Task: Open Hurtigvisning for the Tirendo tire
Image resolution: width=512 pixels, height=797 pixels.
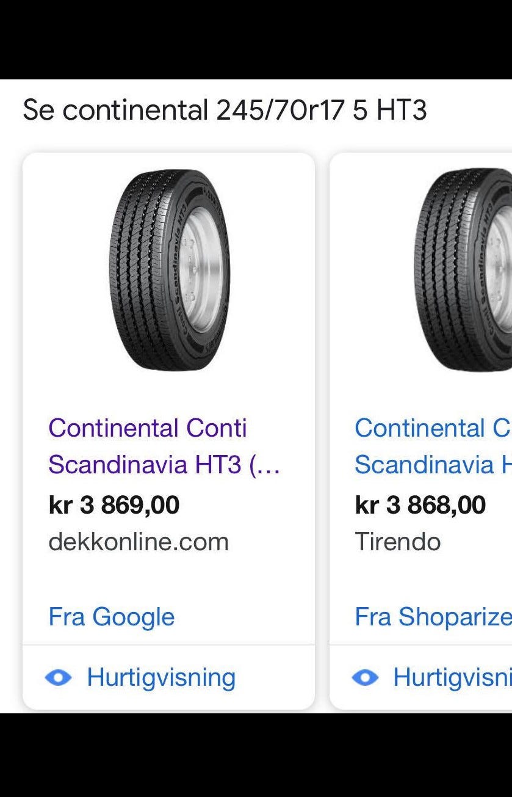Action: 452,677
